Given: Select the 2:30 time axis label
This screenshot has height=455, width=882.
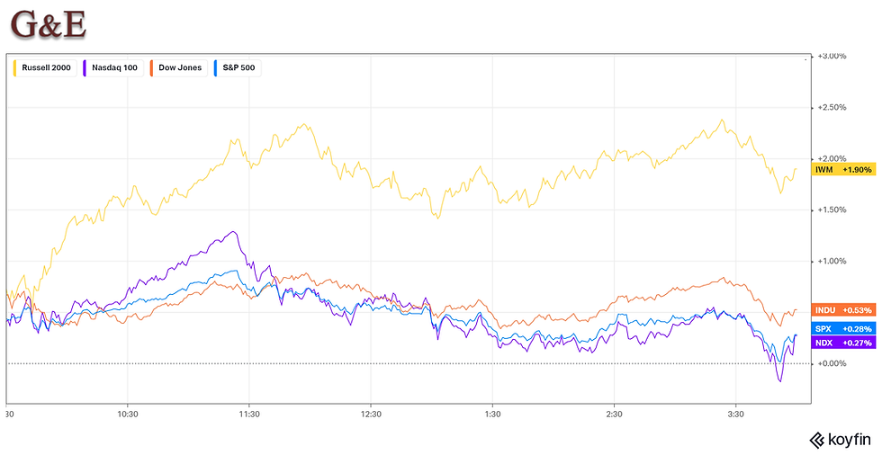Looking at the screenshot, I should pos(614,415).
